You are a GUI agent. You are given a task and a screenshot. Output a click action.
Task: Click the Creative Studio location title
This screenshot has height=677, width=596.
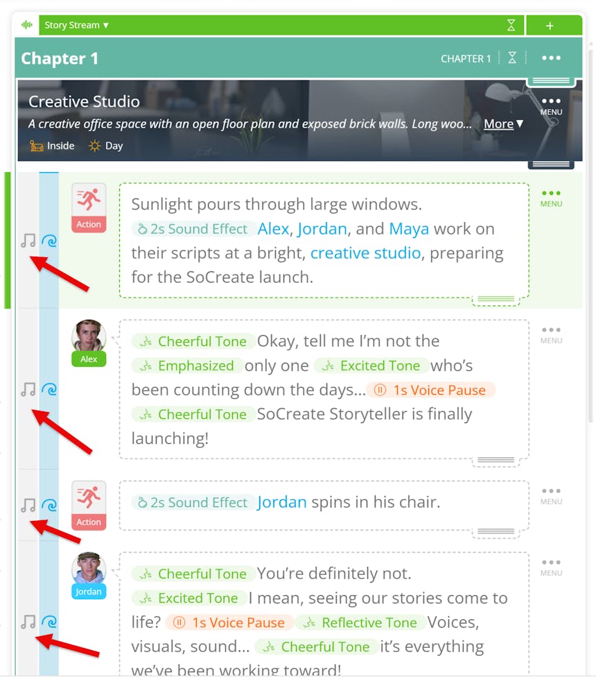tap(84, 101)
